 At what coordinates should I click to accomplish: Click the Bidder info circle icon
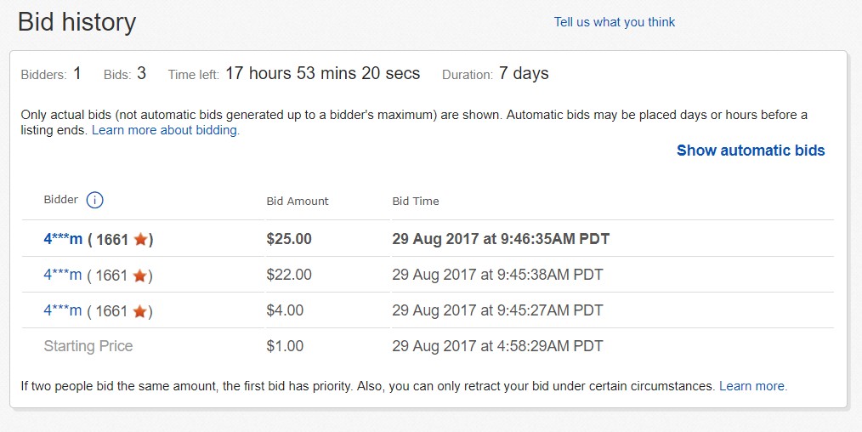tap(94, 200)
